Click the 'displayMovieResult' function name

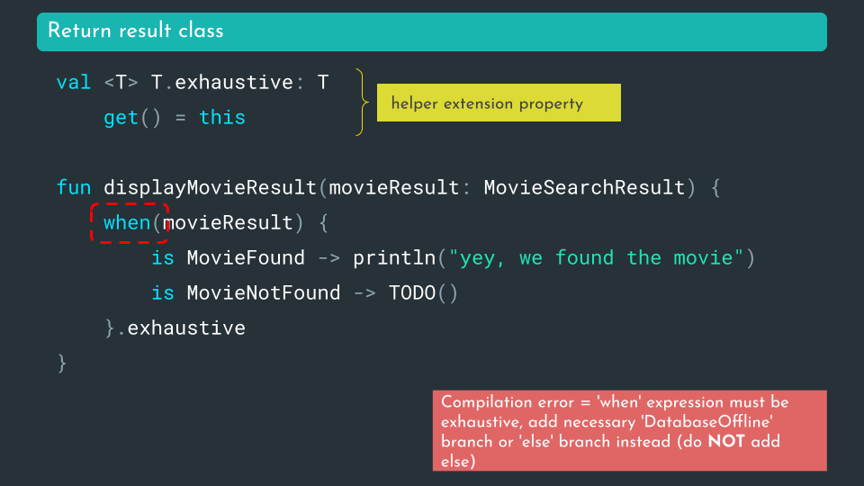(210, 187)
